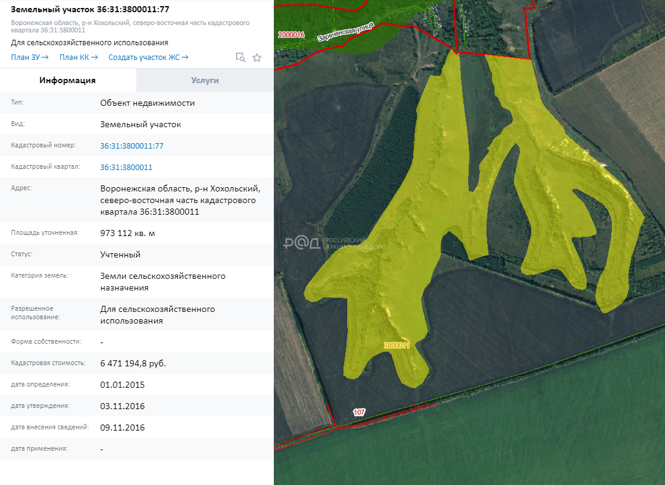
Task: Click the 3800011 quarter label on map
Action: coord(396,346)
